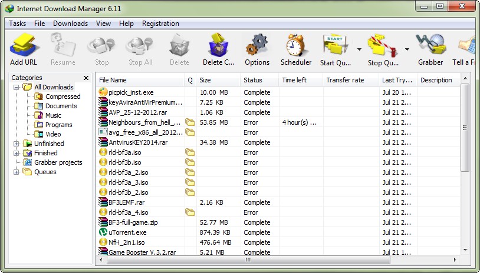Select the AVP_25-12-2012.rar file

[x=278, y=112]
